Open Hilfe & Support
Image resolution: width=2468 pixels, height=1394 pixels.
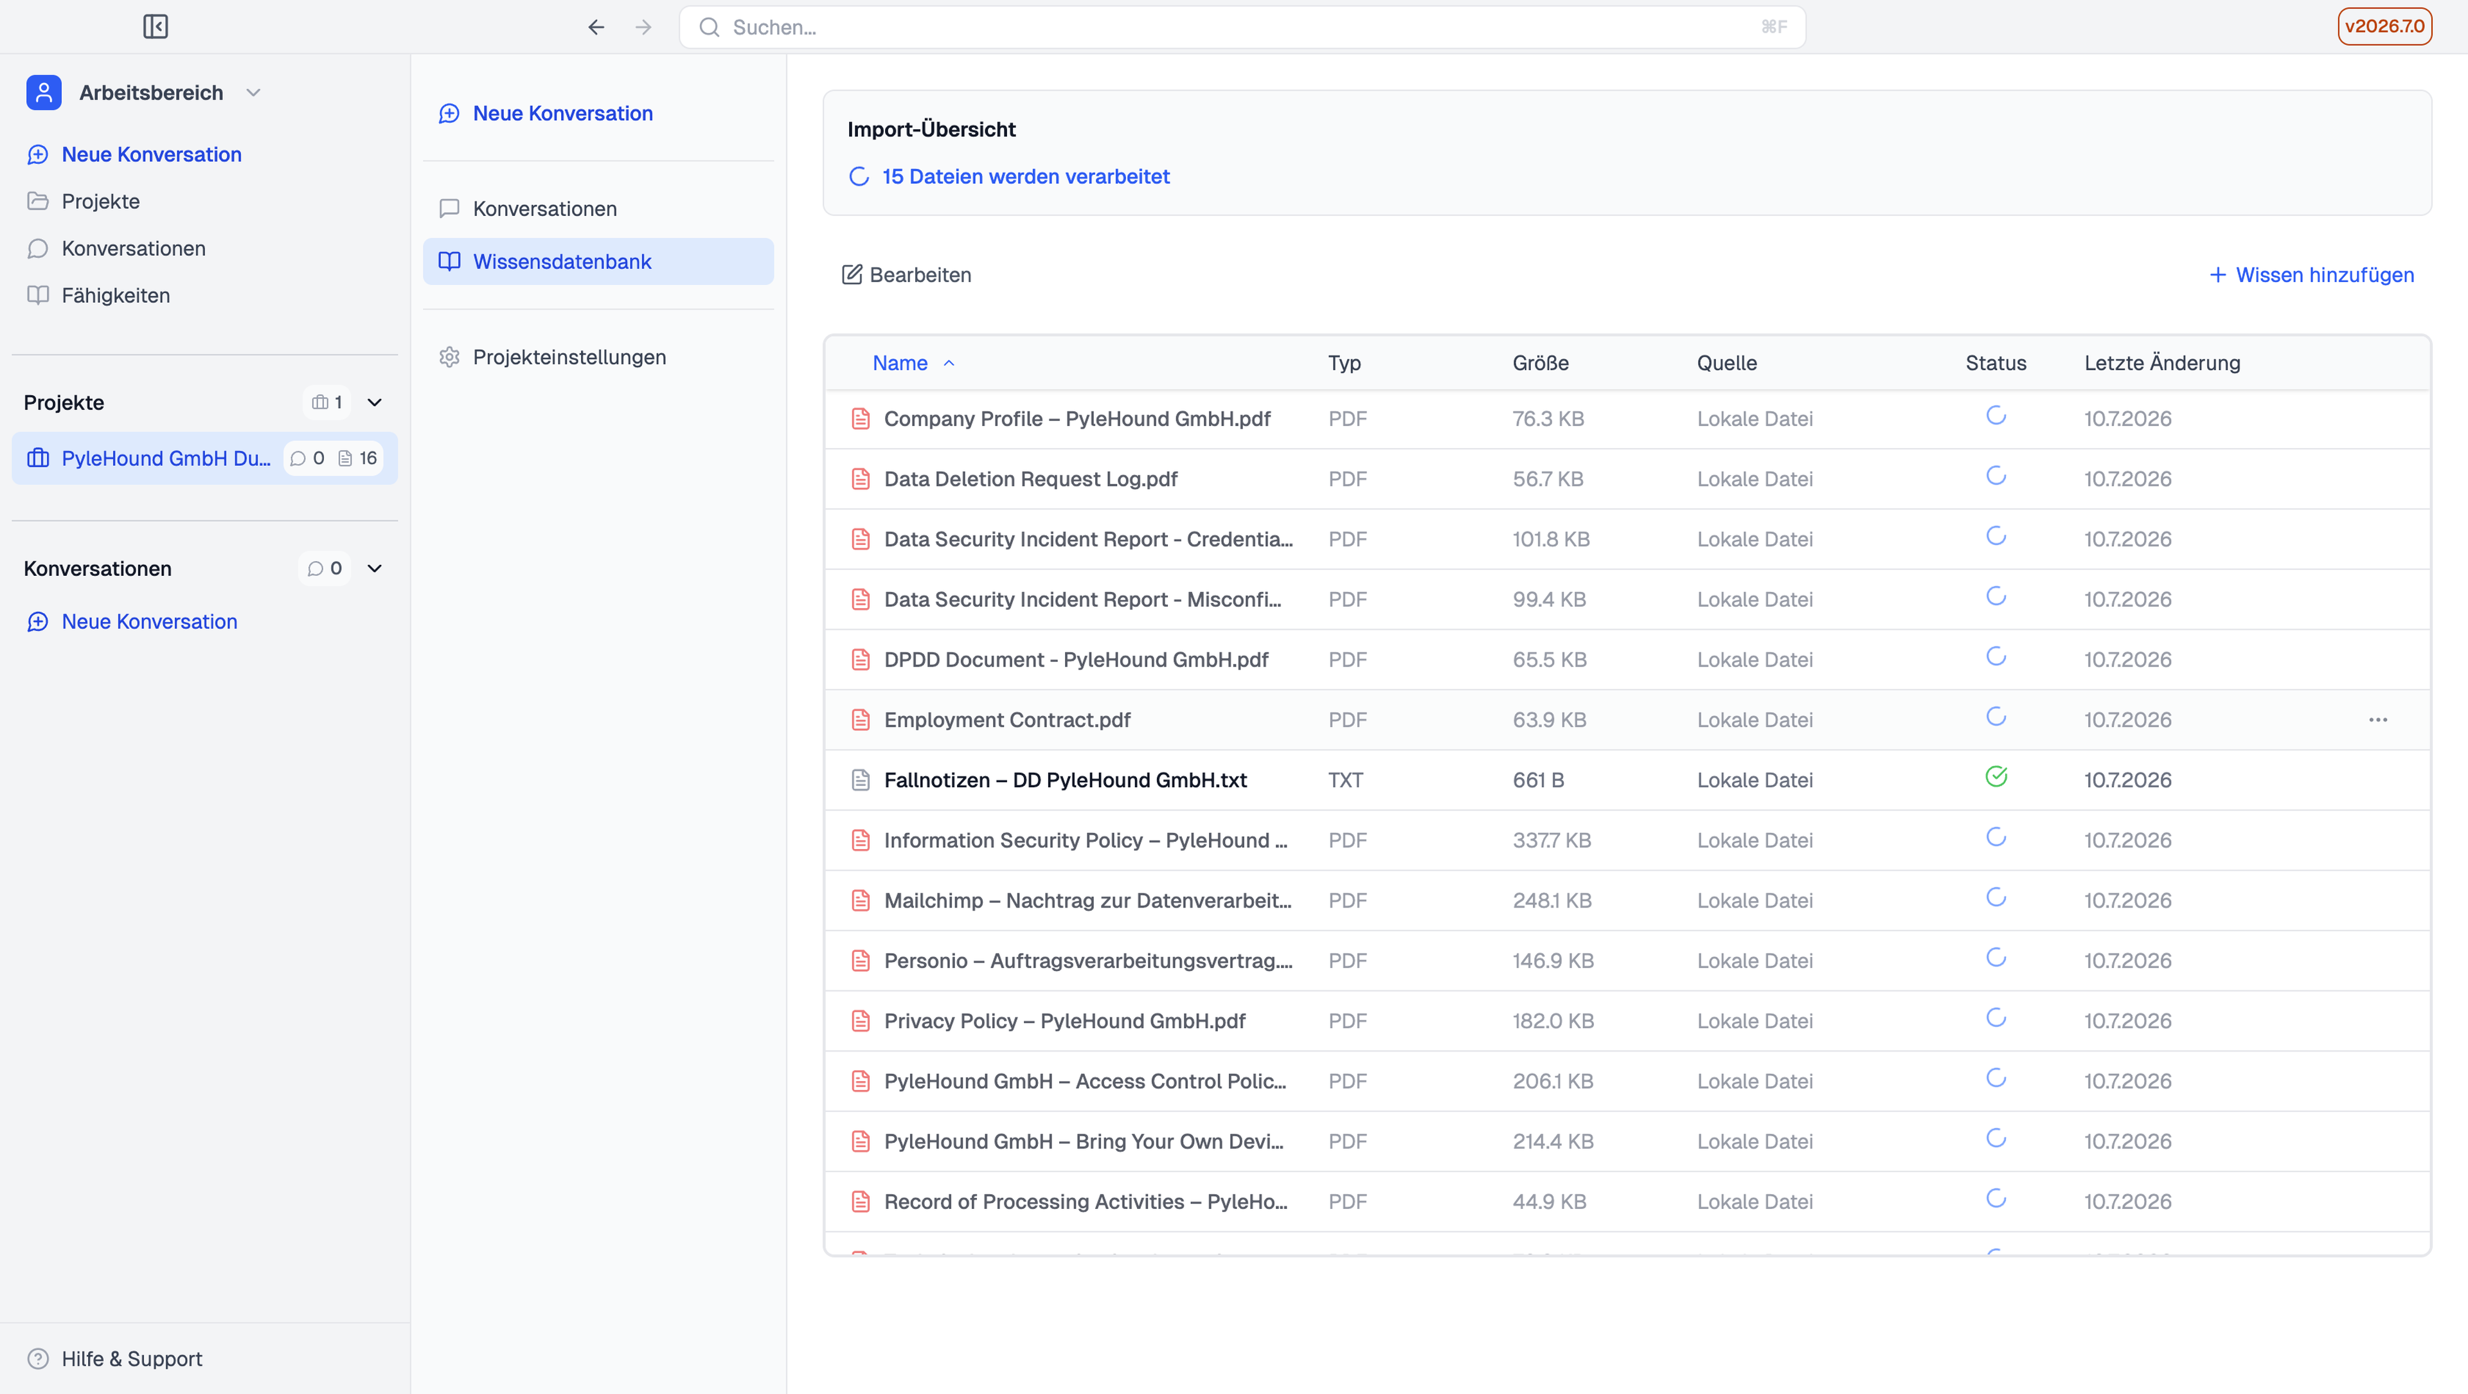[115, 1359]
